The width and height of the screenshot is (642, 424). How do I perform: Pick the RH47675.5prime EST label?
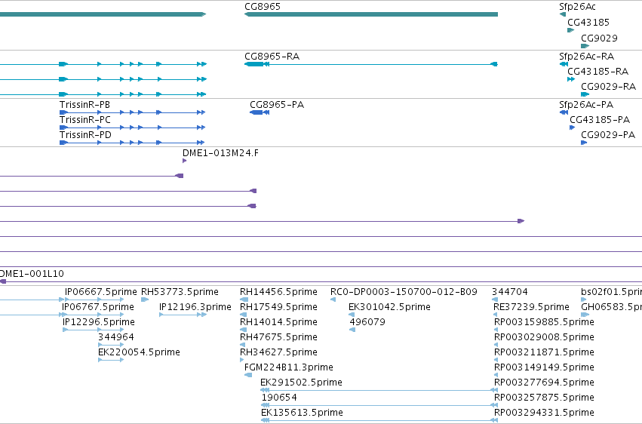278,338
